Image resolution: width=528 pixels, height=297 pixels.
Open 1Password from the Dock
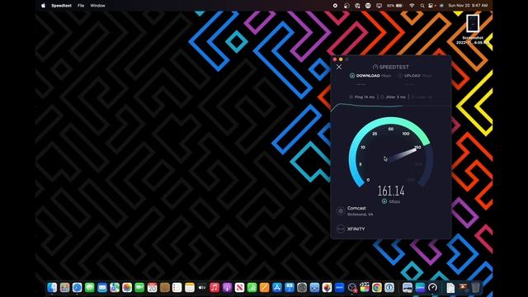click(x=389, y=288)
